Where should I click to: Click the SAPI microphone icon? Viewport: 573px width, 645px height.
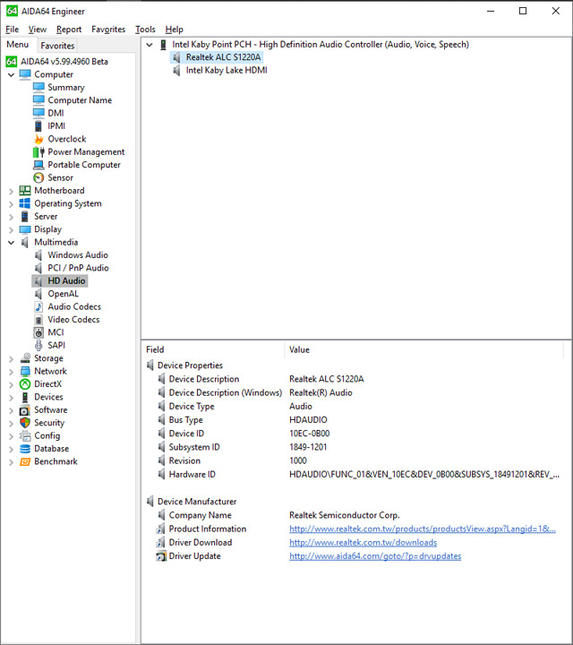tap(38, 345)
